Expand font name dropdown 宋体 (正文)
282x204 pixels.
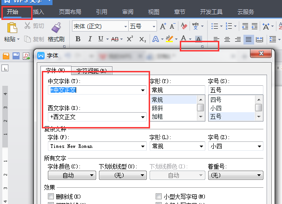pyautogui.click(x=125, y=26)
